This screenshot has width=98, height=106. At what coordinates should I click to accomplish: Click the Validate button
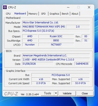tap(67, 93)
